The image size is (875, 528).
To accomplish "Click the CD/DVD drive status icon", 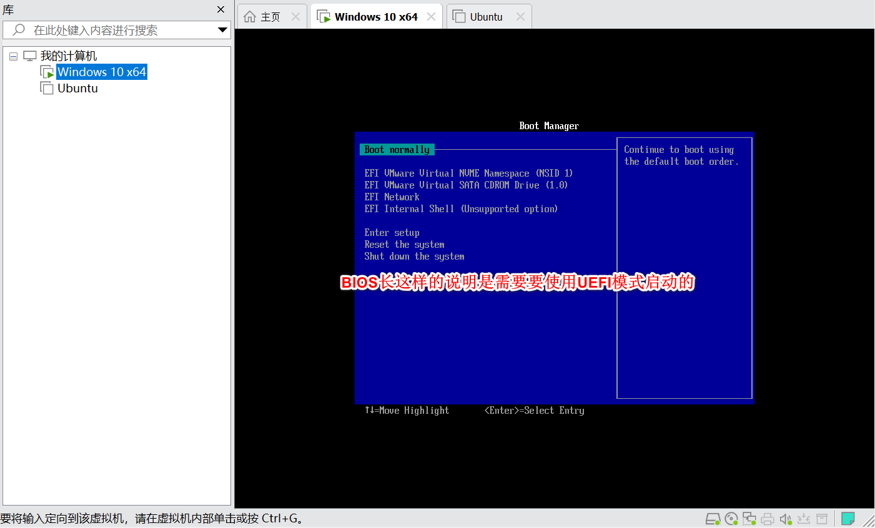I will 731,519.
